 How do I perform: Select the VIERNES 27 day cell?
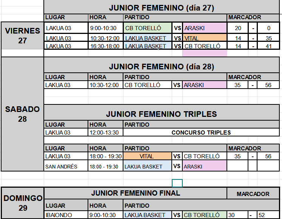(23, 36)
